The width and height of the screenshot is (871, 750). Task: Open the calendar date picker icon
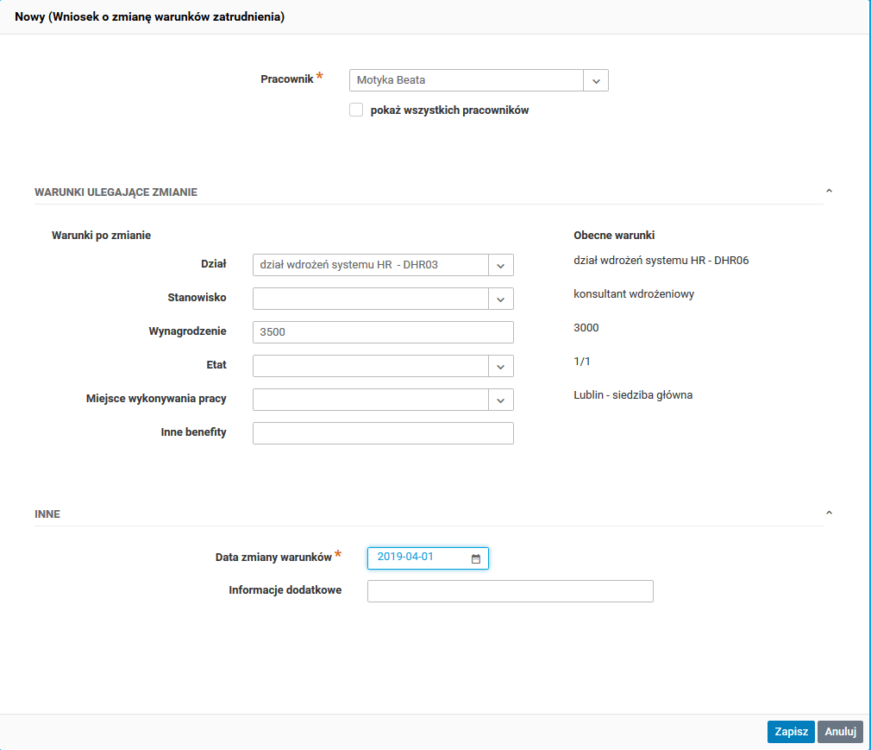pyautogui.click(x=475, y=559)
